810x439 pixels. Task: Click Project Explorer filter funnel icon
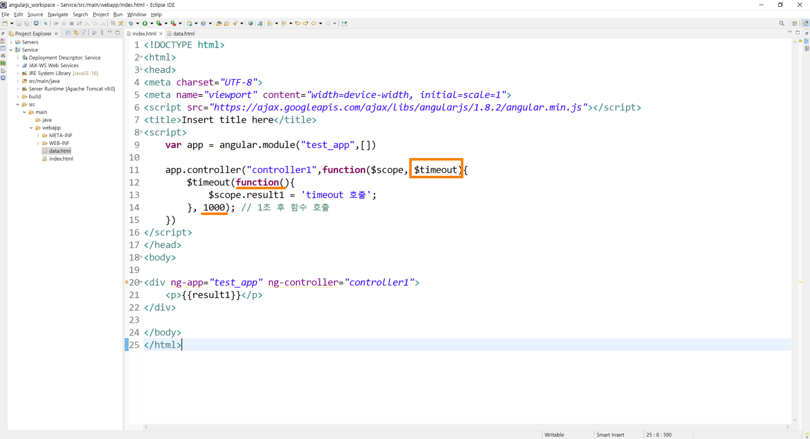click(x=83, y=33)
